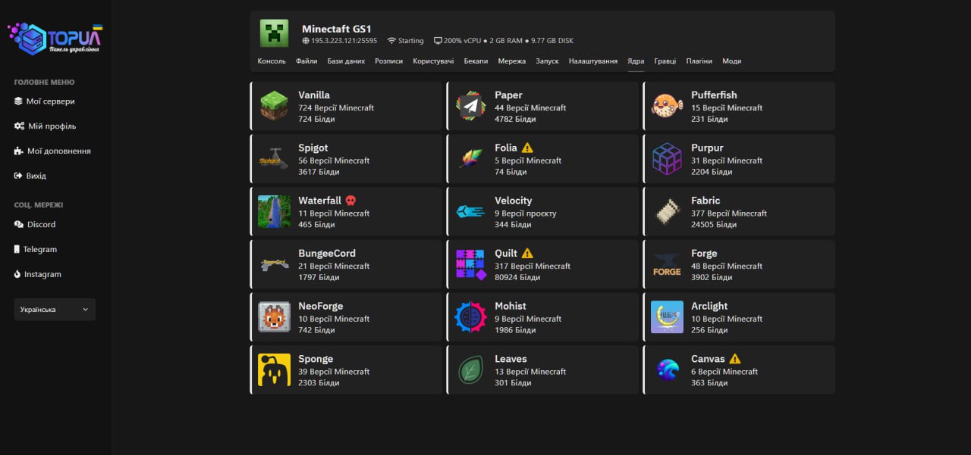
Task: Click the Leaves green leaf icon
Action: click(x=470, y=370)
